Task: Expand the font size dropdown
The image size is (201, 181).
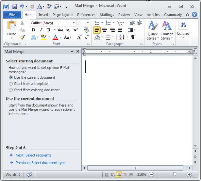Action: tap(88, 23)
